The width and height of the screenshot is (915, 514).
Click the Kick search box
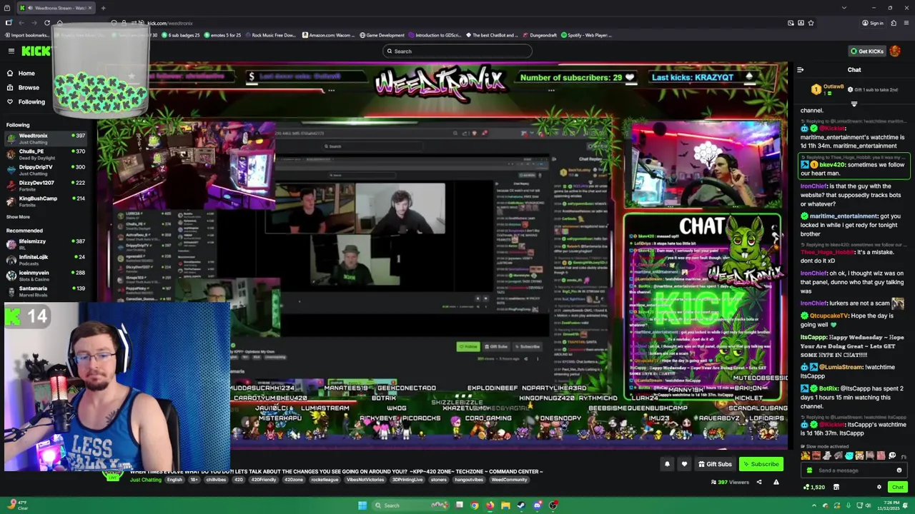[x=457, y=51]
